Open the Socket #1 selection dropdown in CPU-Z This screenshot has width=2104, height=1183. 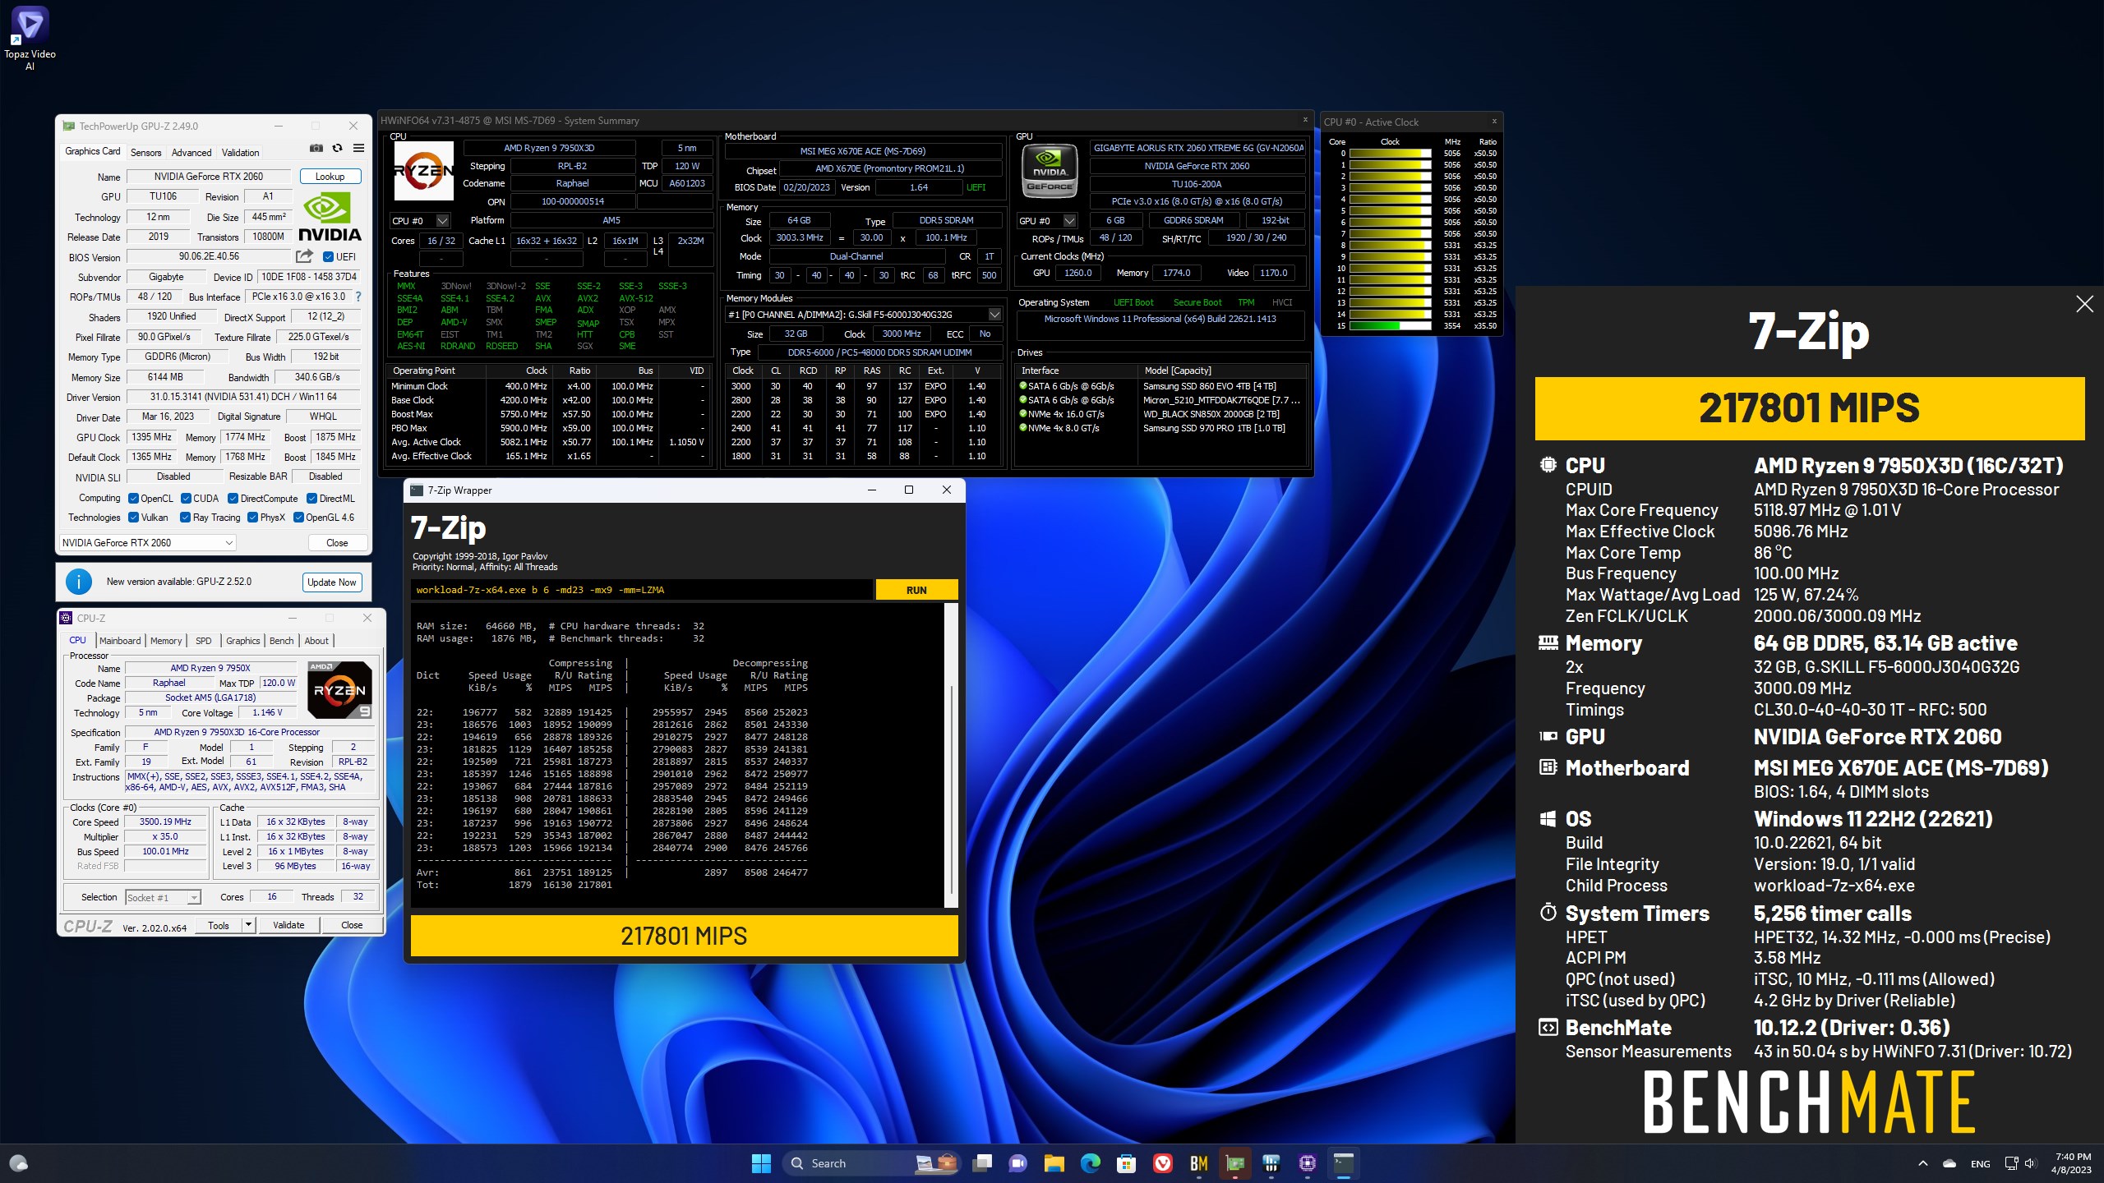tap(162, 897)
